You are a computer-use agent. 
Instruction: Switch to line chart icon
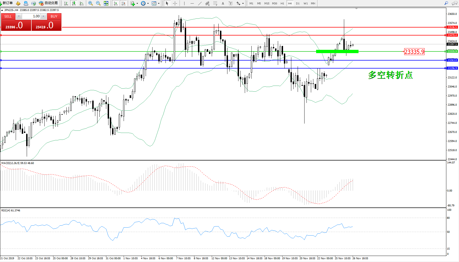[x=82, y=3]
